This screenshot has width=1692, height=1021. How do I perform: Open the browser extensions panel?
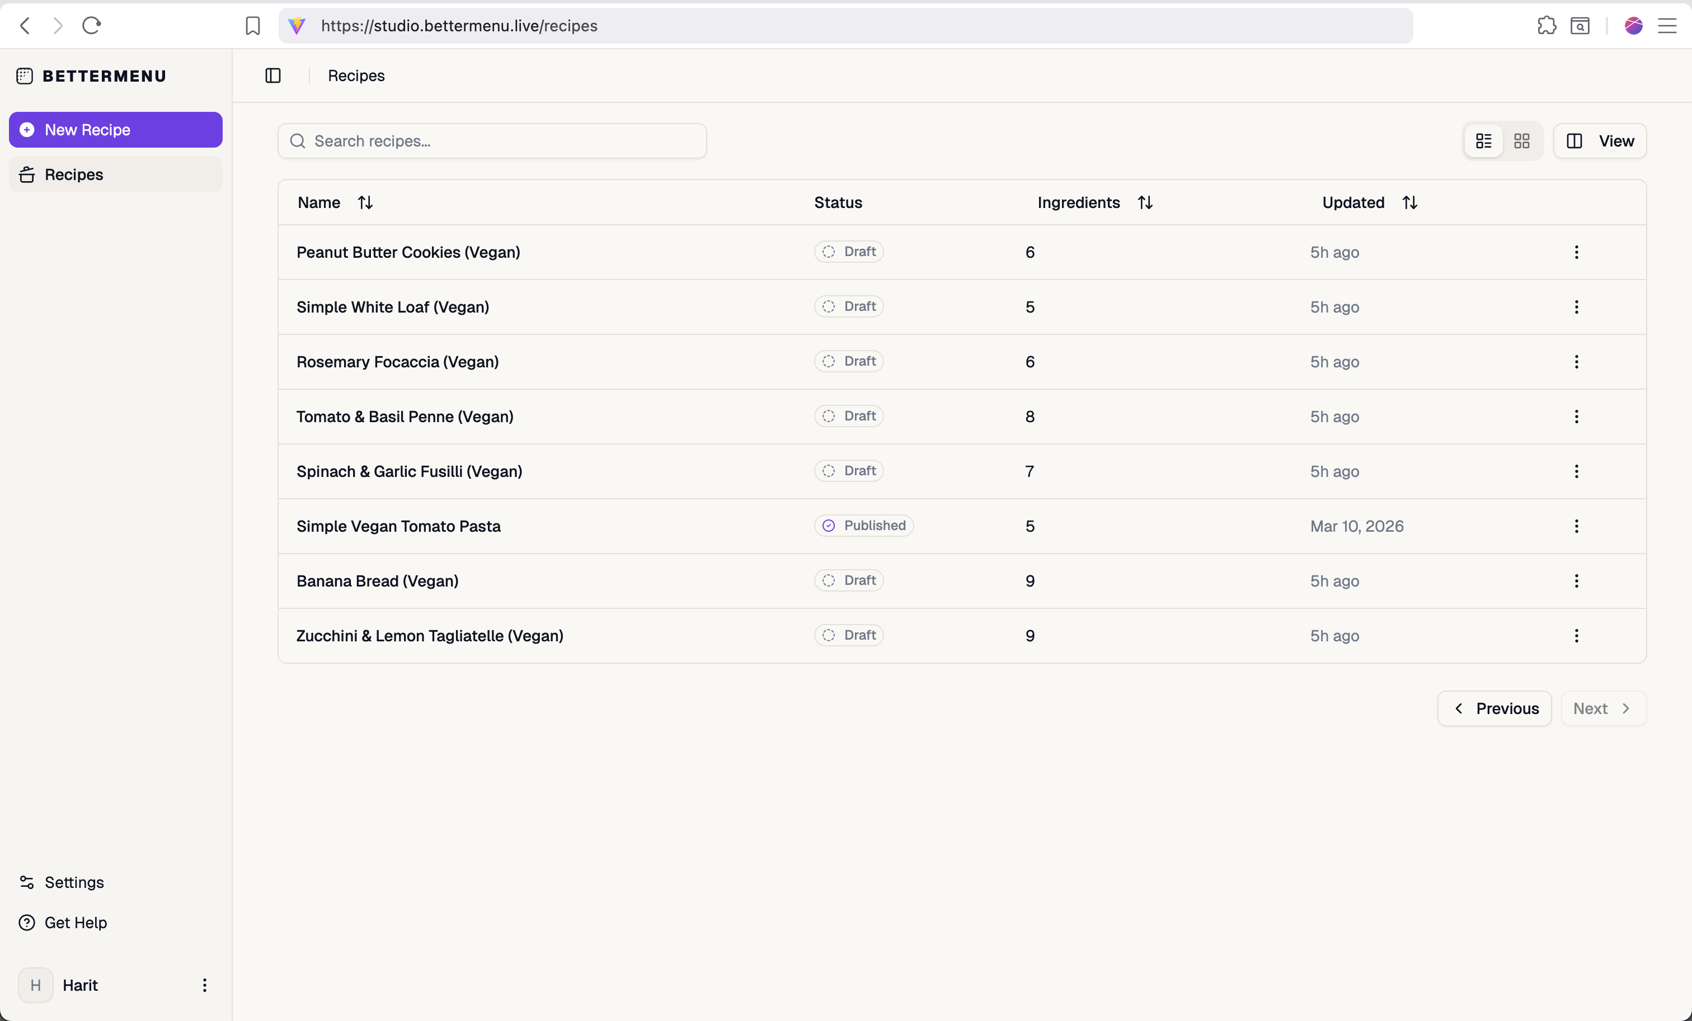point(1546,25)
